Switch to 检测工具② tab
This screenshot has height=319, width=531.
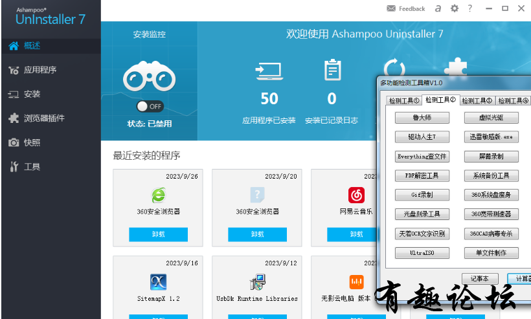pyautogui.click(x=440, y=100)
